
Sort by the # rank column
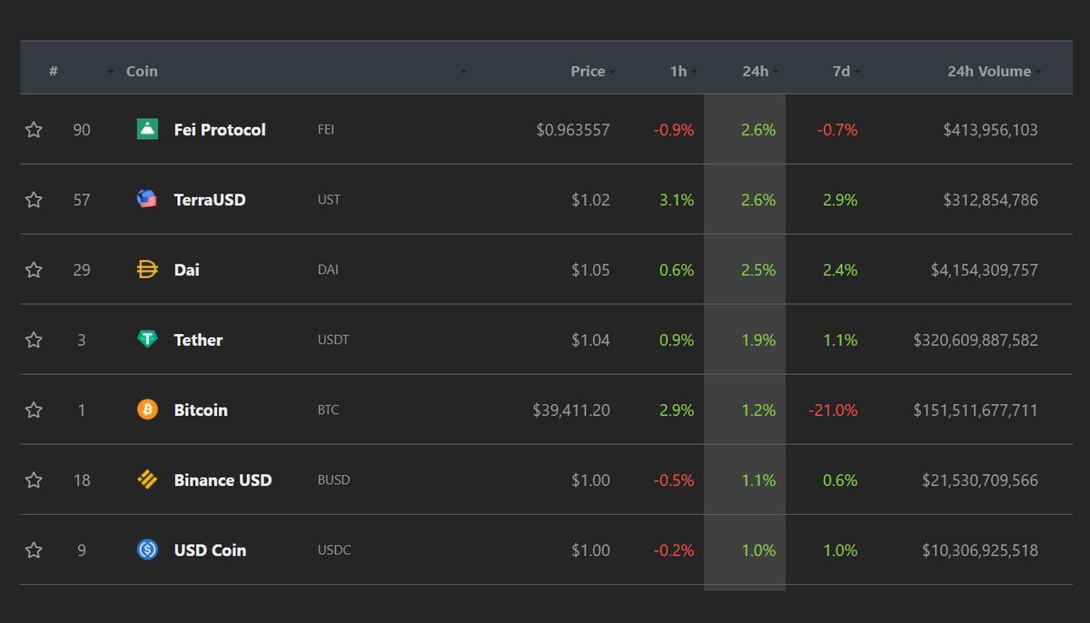tap(52, 71)
